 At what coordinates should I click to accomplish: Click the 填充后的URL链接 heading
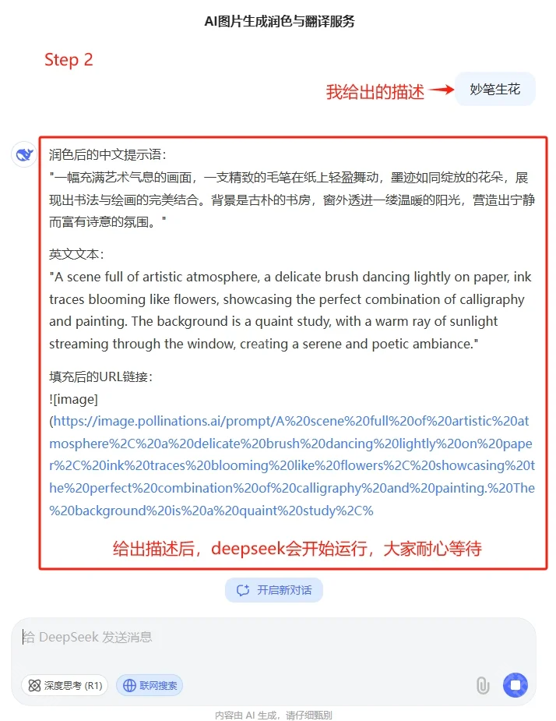click(x=100, y=377)
